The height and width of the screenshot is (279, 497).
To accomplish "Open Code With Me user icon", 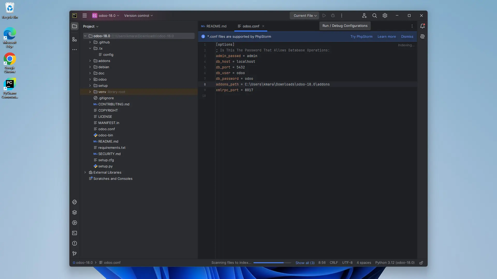I will click(364, 16).
